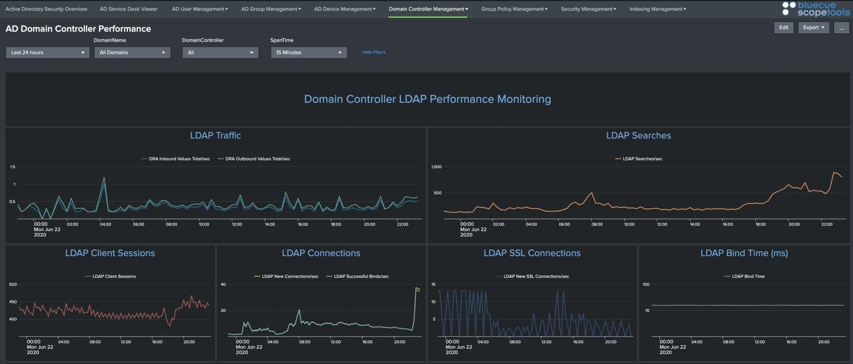Viewport: 853px width, 364px height.
Task: Select the SpanTime 15 Minutes dropdown
Action: coord(309,53)
